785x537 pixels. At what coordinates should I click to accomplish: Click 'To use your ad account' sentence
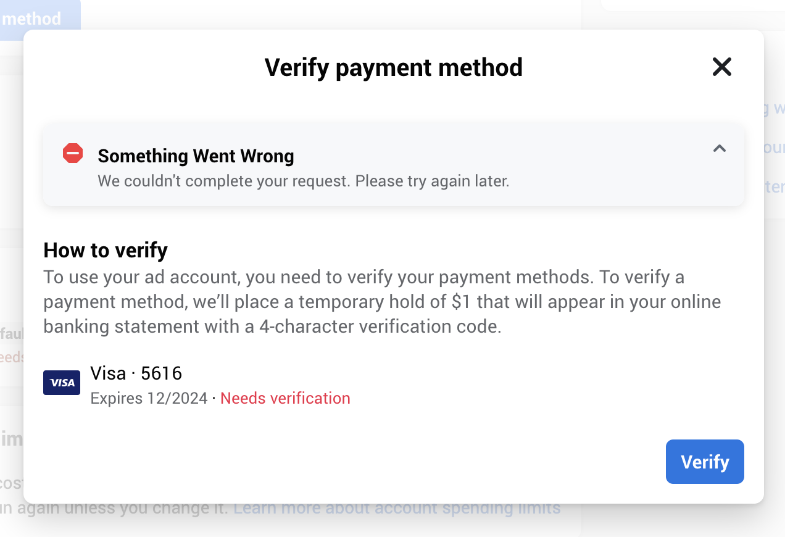(x=318, y=277)
